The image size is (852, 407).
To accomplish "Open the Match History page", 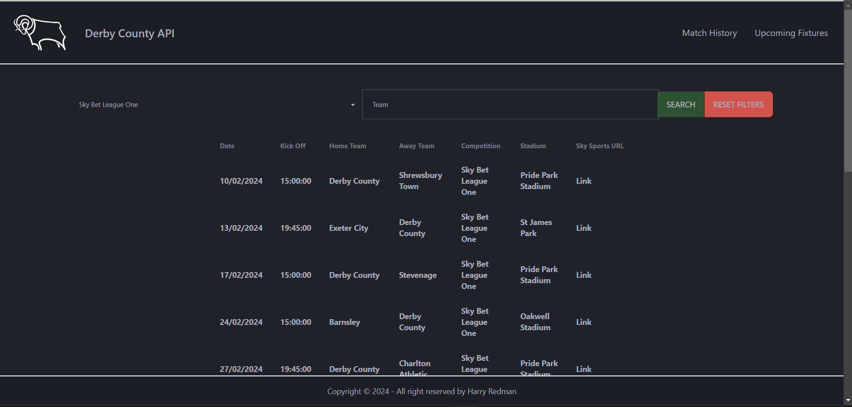I will pyautogui.click(x=709, y=33).
